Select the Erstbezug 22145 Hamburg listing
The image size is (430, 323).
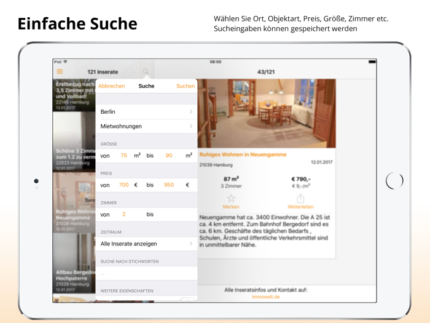pos(74,95)
